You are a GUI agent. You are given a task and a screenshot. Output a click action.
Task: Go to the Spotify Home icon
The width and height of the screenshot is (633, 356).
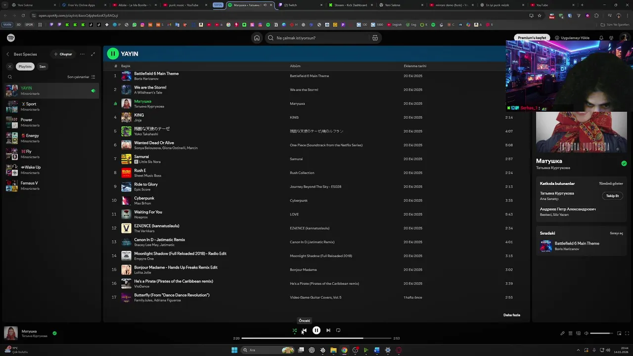257,38
